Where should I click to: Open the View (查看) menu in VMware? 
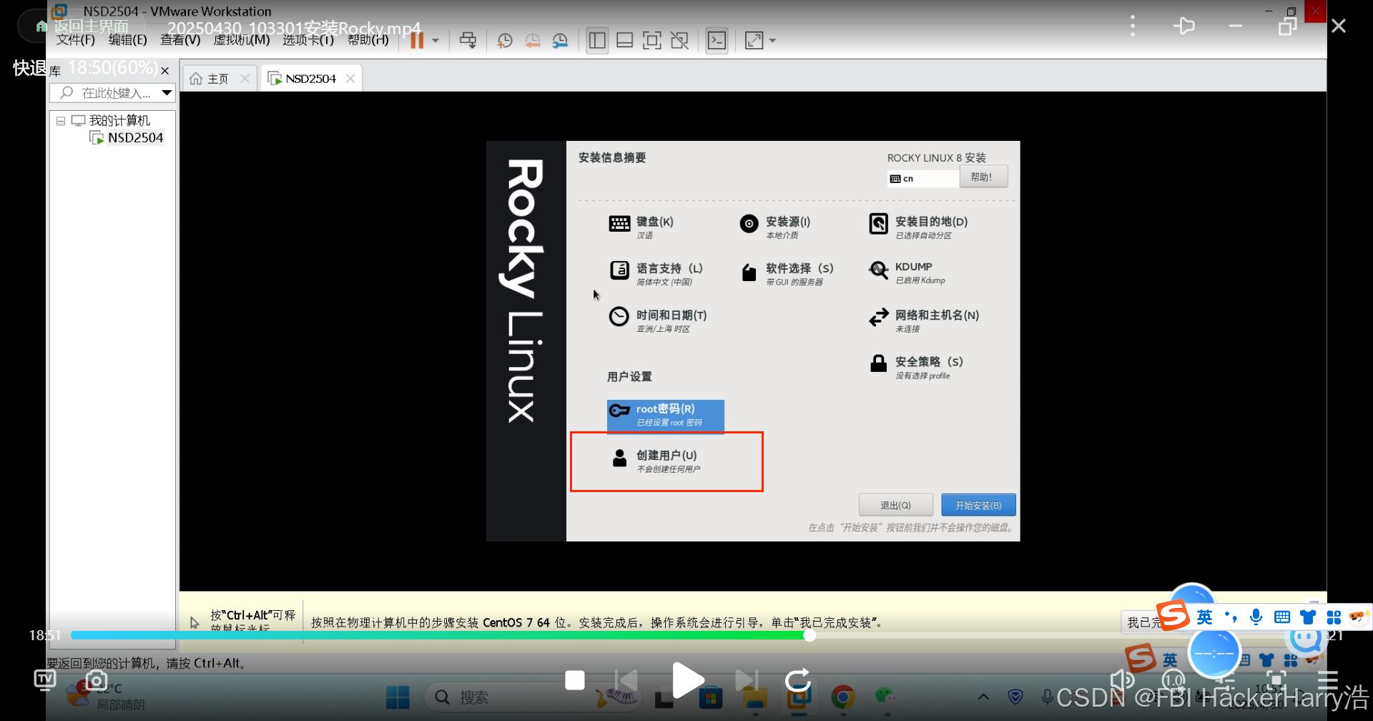[x=180, y=40]
